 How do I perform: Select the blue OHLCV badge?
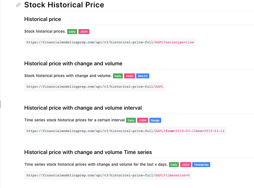[143, 76]
